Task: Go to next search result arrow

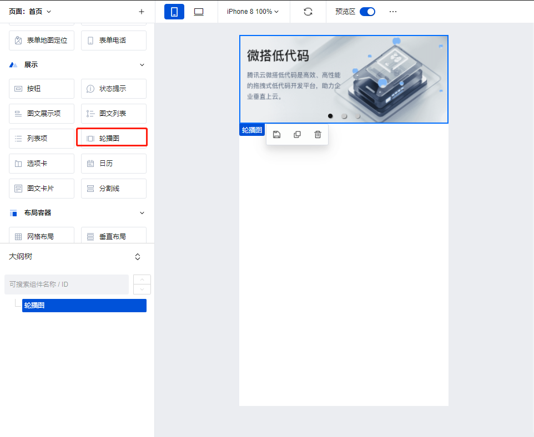Action: point(142,289)
